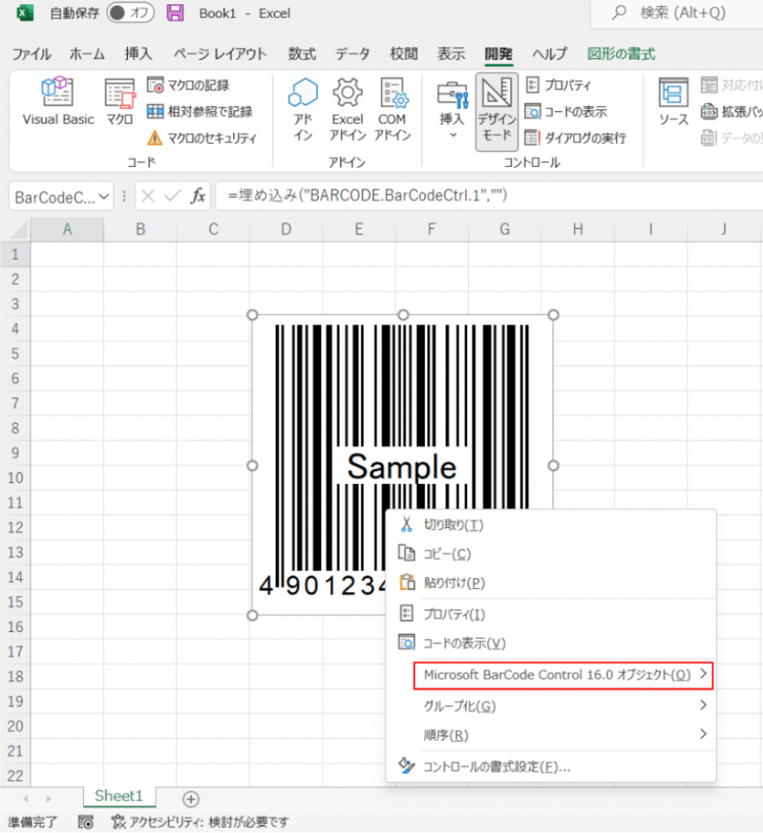This screenshot has height=833, width=763.
Task: Toggle デザインモード (Design Mode)
Action: tap(497, 112)
